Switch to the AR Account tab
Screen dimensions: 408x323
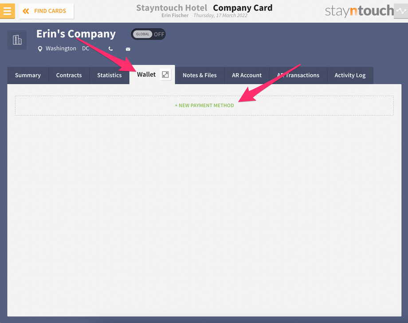click(247, 75)
